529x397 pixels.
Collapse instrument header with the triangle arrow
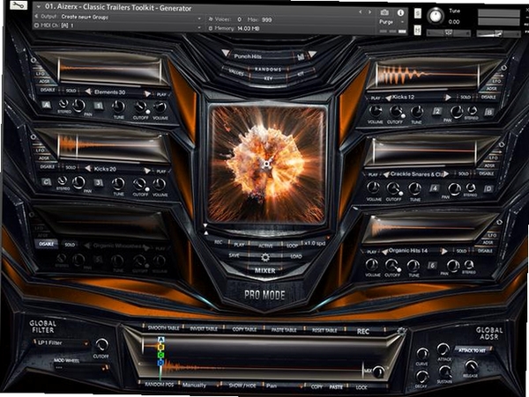[39, 7]
